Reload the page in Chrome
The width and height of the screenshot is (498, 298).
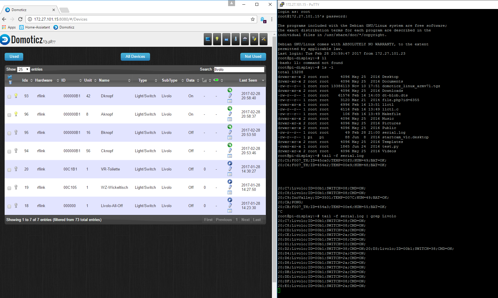tap(20, 19)
